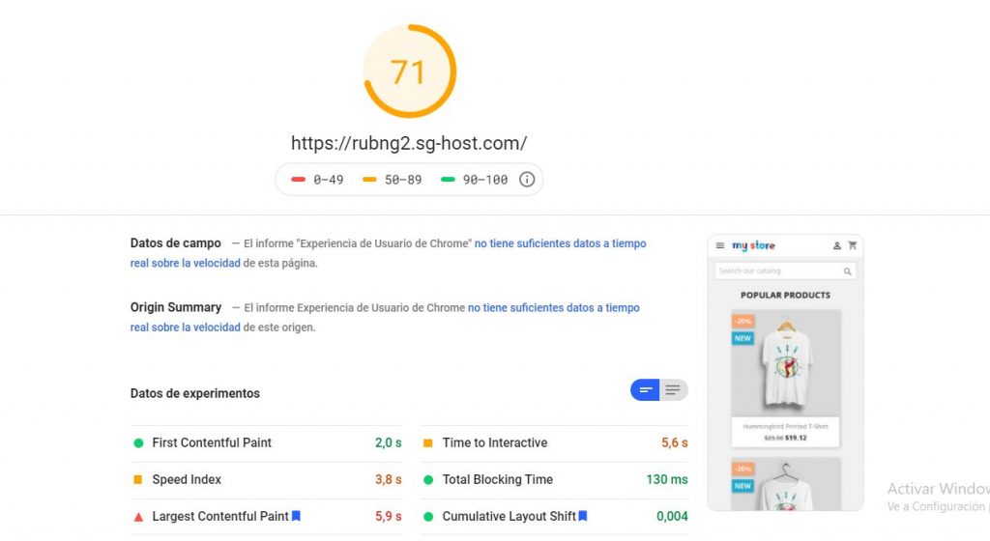This screenshot has height=541, width=990.
Task: Click the 130 ms Total Blocking Time value
Action: (667, 479)
